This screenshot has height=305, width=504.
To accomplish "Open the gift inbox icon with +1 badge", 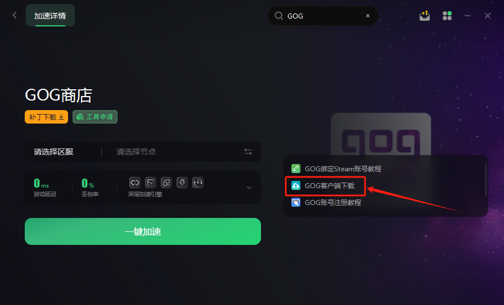I will [x=425, y=16].
